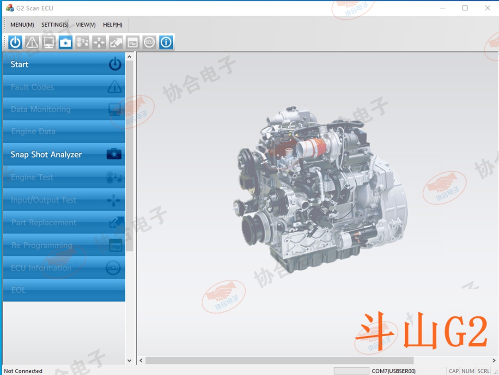Open Re Programming sidebar item
The width and height of the screenshot is (499, 375).
(x=64, y=245)
